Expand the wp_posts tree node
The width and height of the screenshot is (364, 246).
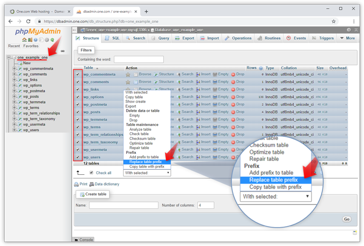(x=15, y=97)
